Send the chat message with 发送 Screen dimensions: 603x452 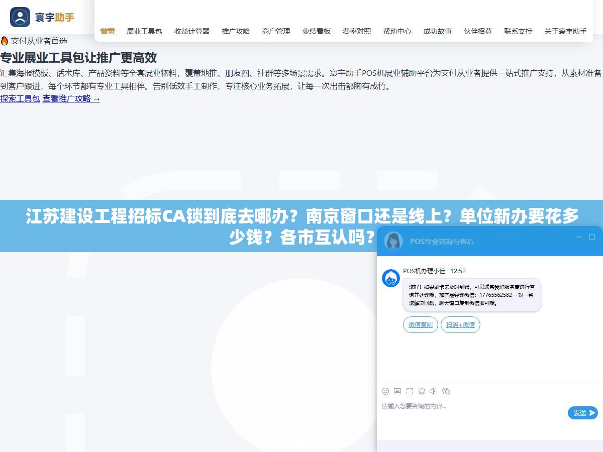tap(583, 413)
